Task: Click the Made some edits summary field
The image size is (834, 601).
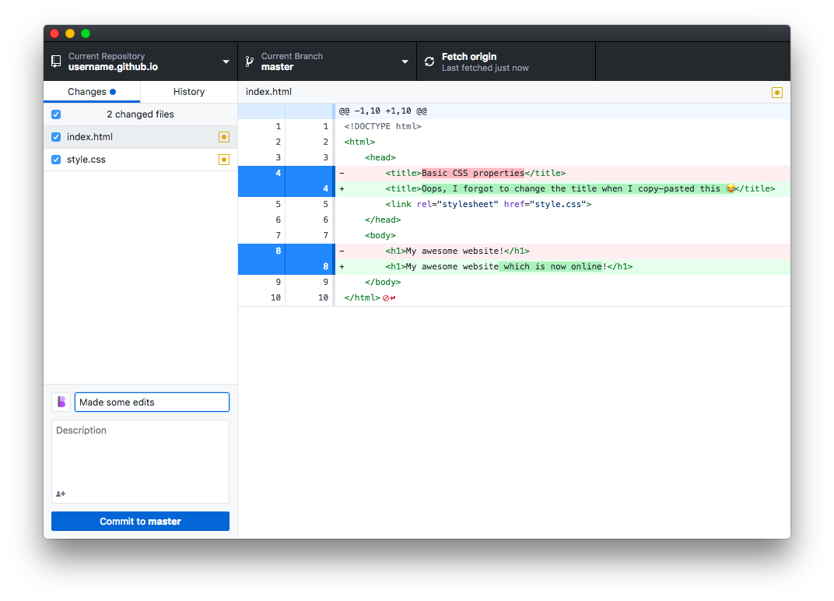Action: (152, 402)
